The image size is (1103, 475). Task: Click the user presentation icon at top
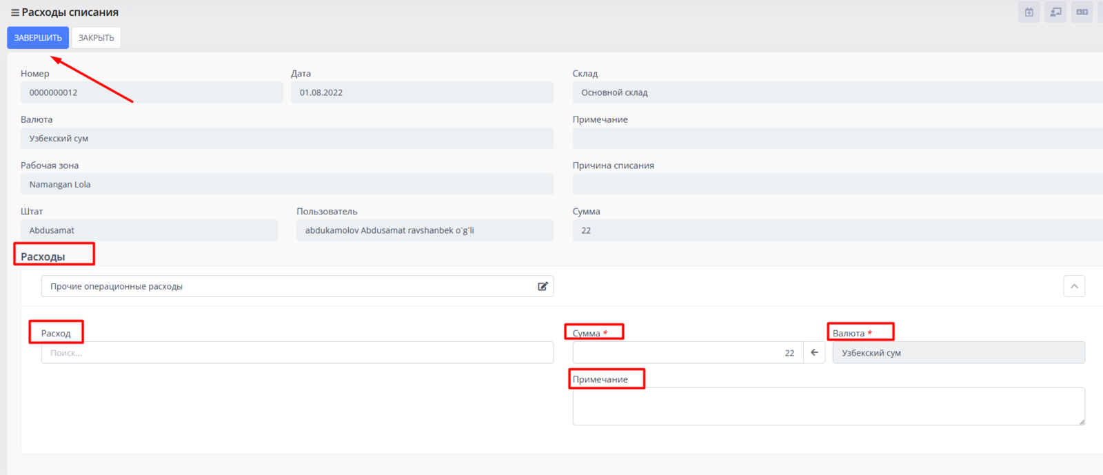pyautogui.click(x=1055, y=12)
